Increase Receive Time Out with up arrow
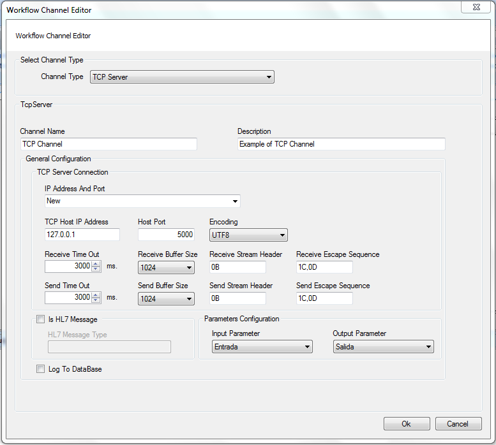496x445 pixels. (96, 264)
